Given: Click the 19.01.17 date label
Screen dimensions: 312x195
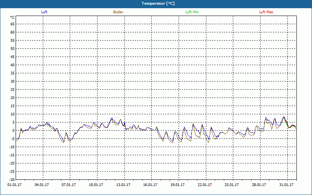Looking at the screenshot, I should click(177, 185).
